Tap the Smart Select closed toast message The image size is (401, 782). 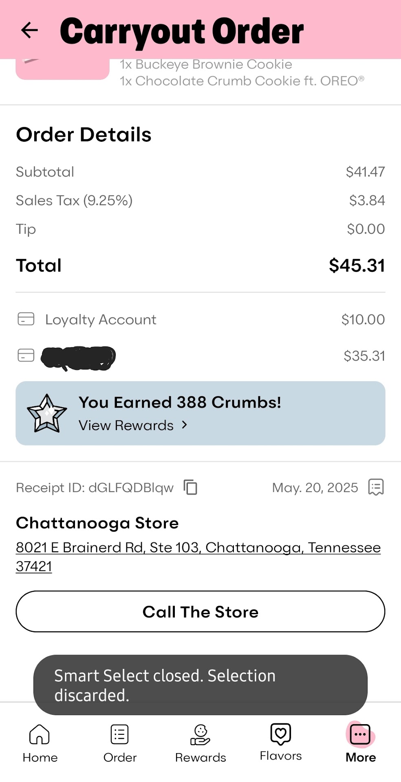pyautogui.click(x=200, y=685)
